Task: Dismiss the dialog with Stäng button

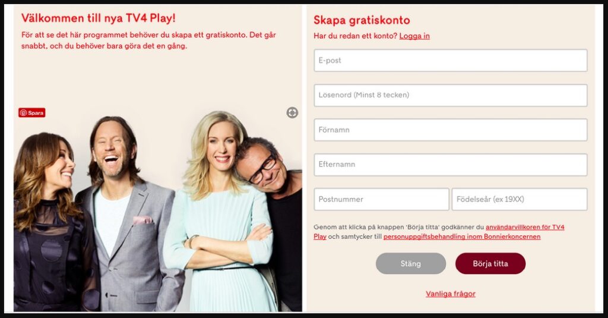Action: 411,264
